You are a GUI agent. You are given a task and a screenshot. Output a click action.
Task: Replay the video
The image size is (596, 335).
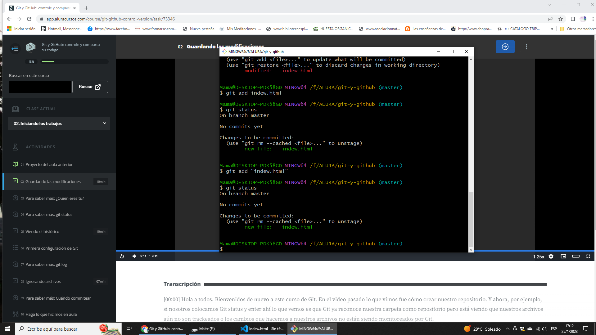tap(122, 256)
